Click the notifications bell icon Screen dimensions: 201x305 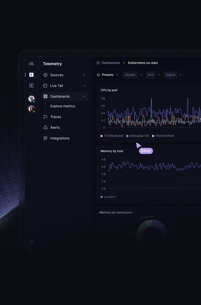click(31, 241)
